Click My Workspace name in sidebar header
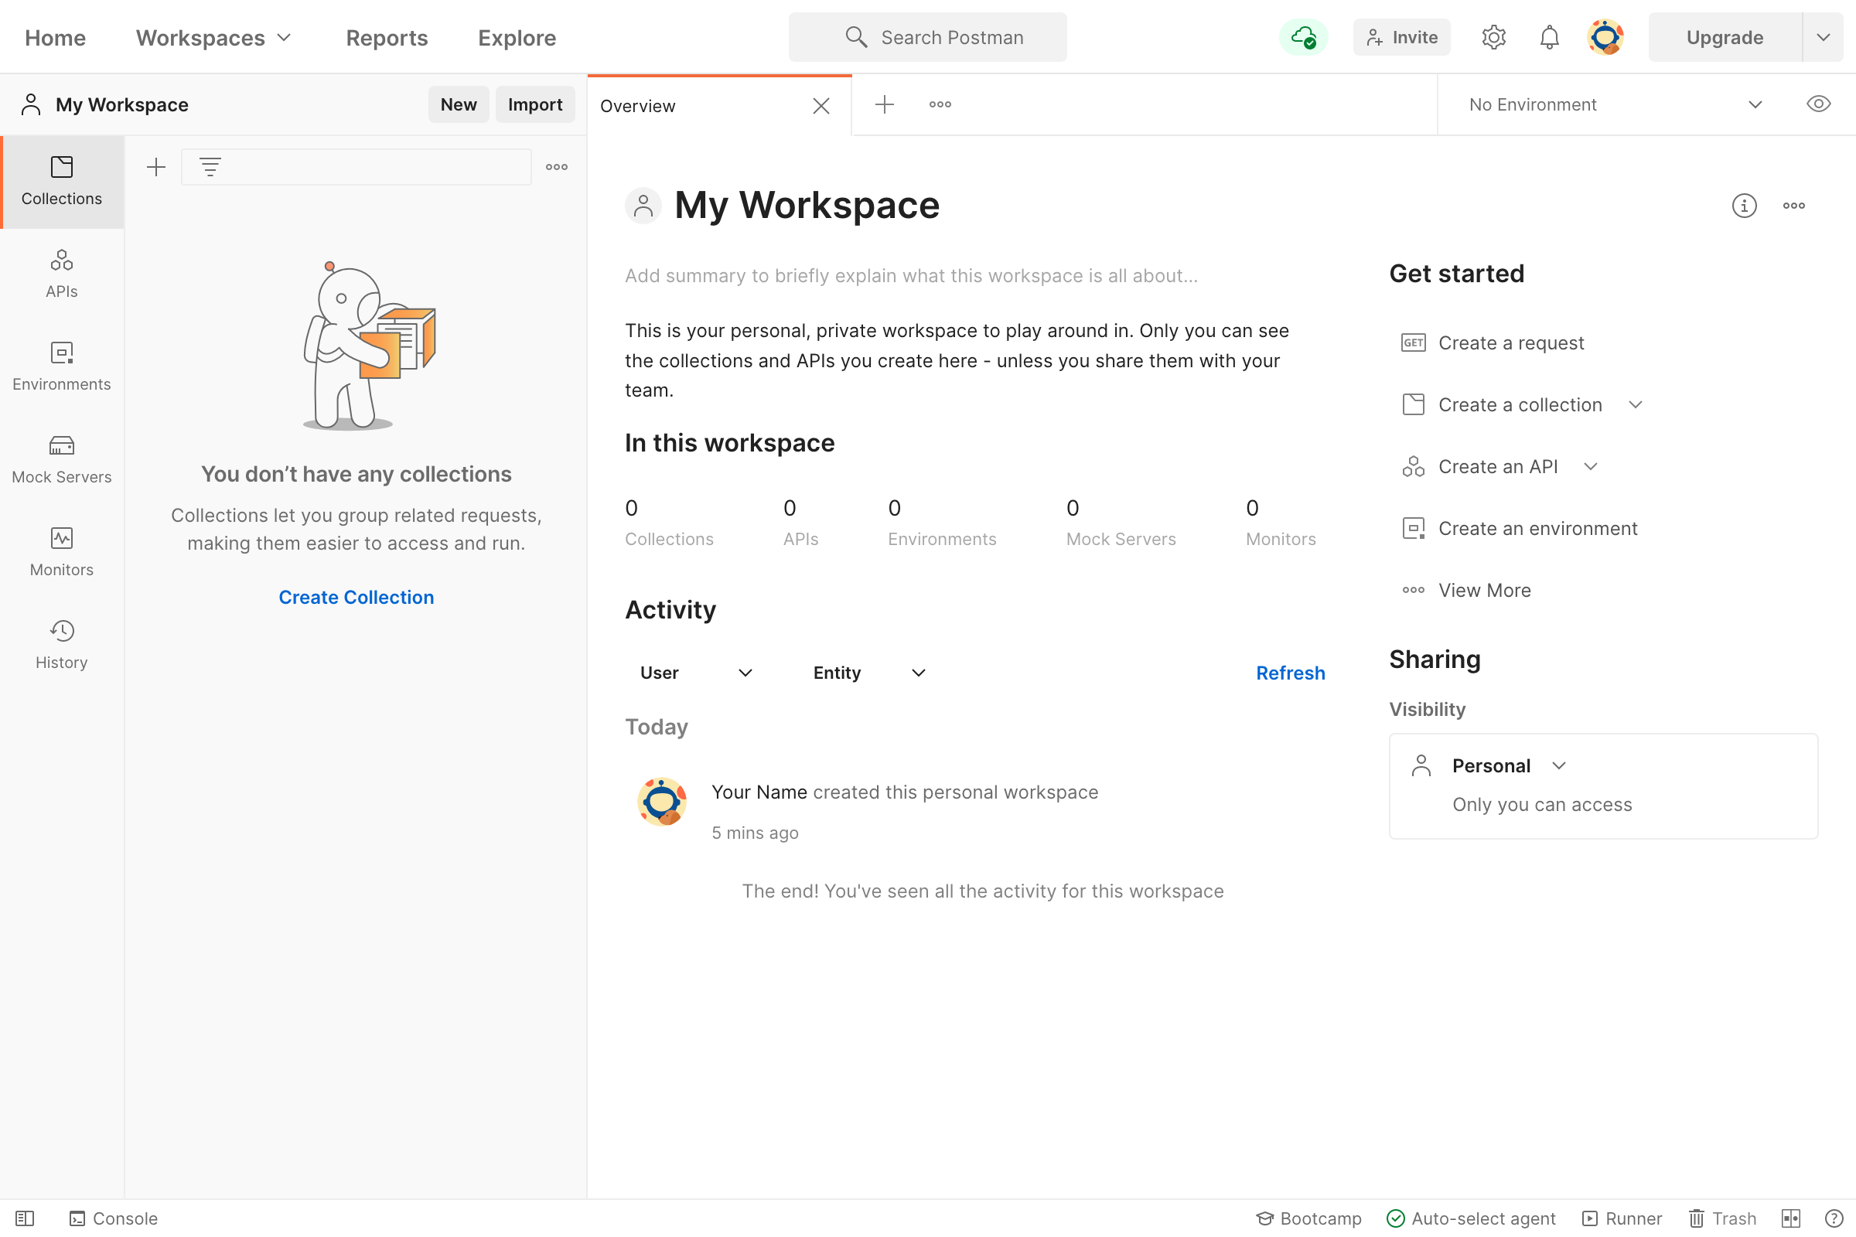 tap(121, 105)
